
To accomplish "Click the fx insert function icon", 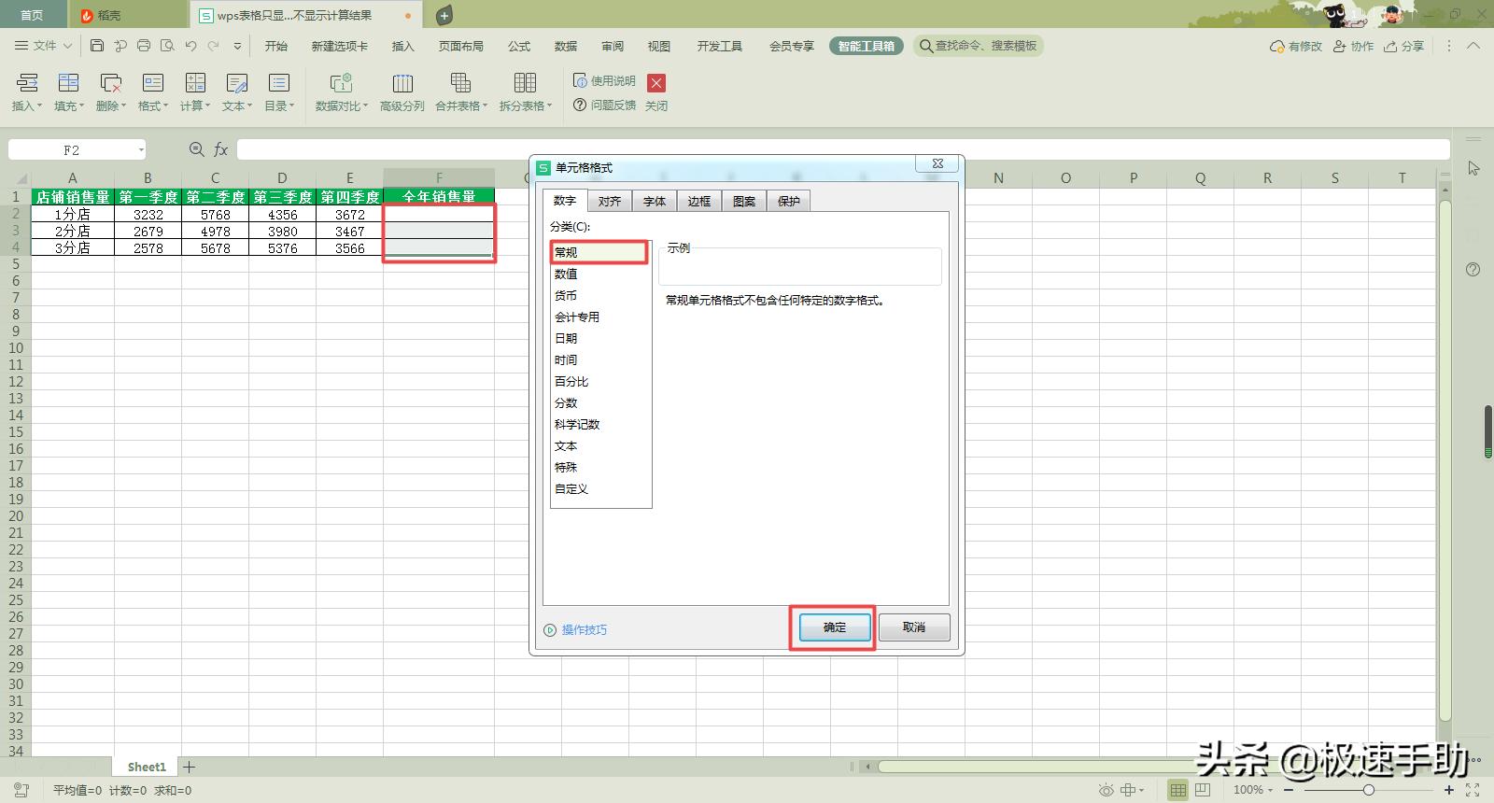I will coord(221,149).
